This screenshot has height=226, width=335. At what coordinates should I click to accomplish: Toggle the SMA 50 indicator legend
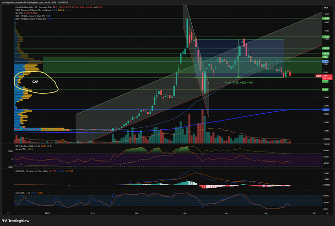pyautogui.click(x=30, y=16)
